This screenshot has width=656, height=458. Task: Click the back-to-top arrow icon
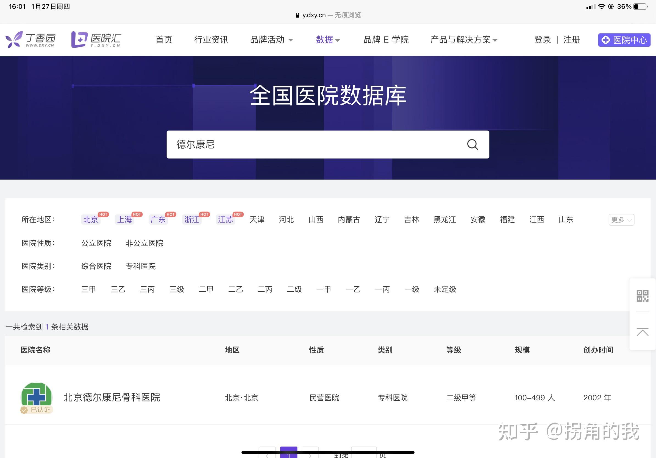642,332
